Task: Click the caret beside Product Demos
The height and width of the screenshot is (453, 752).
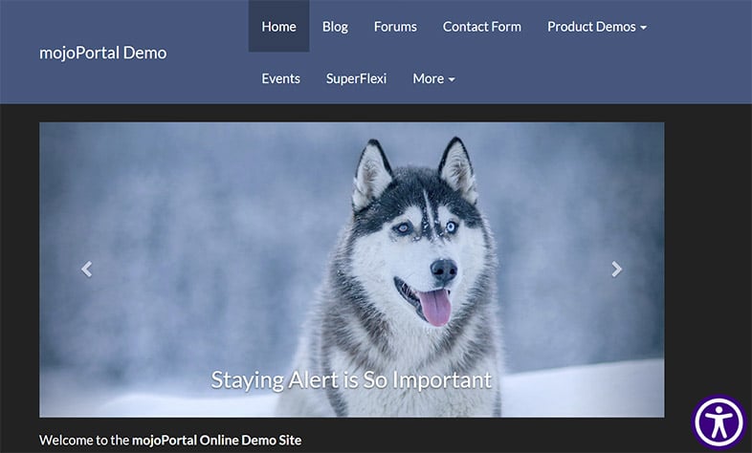Action: pos(644,28)
